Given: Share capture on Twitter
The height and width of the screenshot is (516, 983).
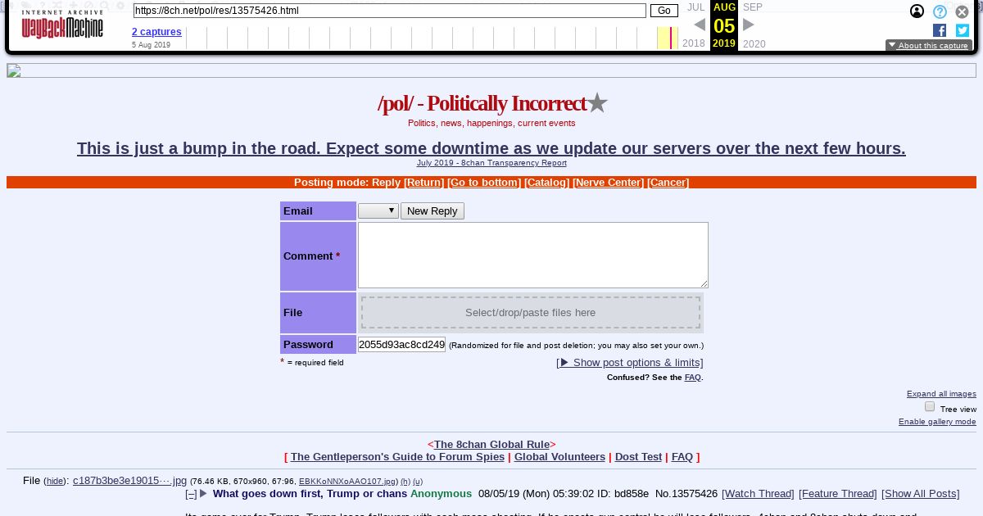Looking at the screenshot, I should [963, 30].
